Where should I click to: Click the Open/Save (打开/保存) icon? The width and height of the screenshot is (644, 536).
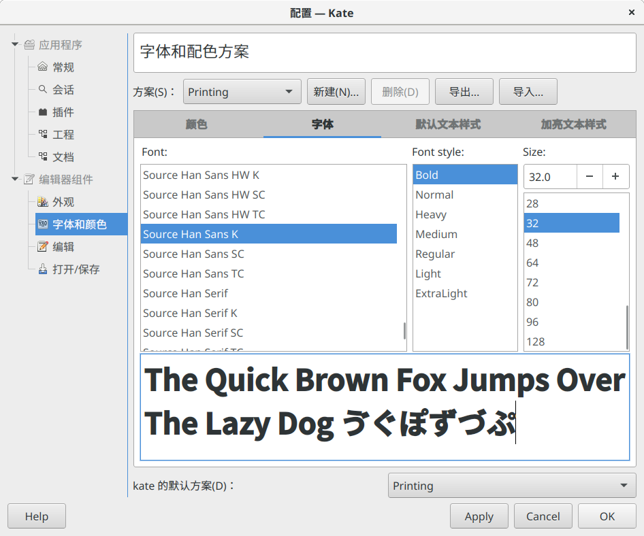[x=43, y=269]
